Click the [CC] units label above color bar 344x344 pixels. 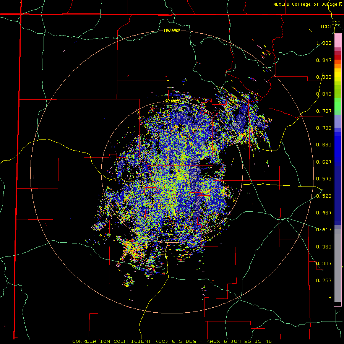point(326,26)
